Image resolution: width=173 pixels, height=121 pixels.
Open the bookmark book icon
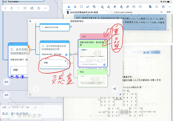[163, 7]
